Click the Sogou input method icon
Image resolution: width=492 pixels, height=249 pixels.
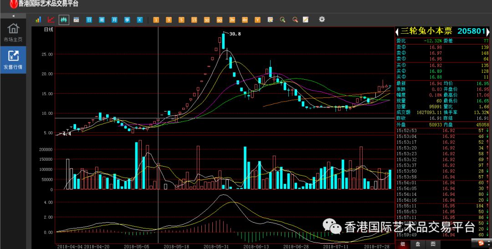[482, 243]
